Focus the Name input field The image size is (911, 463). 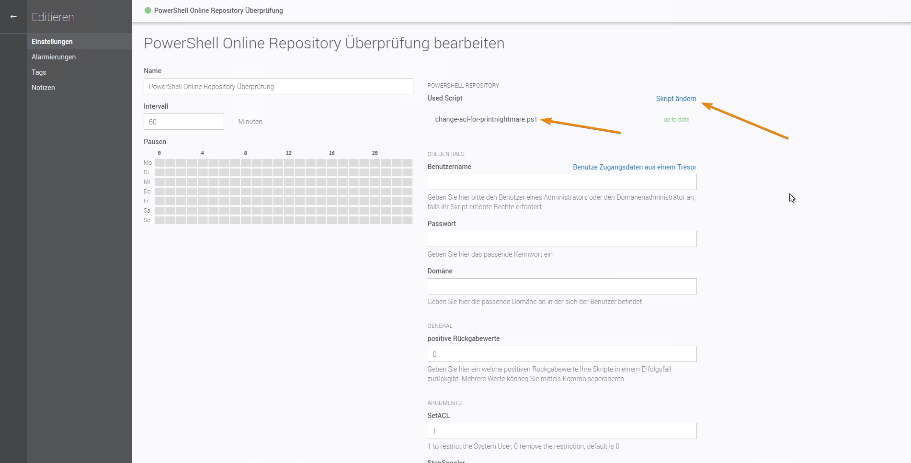point(278,87)
